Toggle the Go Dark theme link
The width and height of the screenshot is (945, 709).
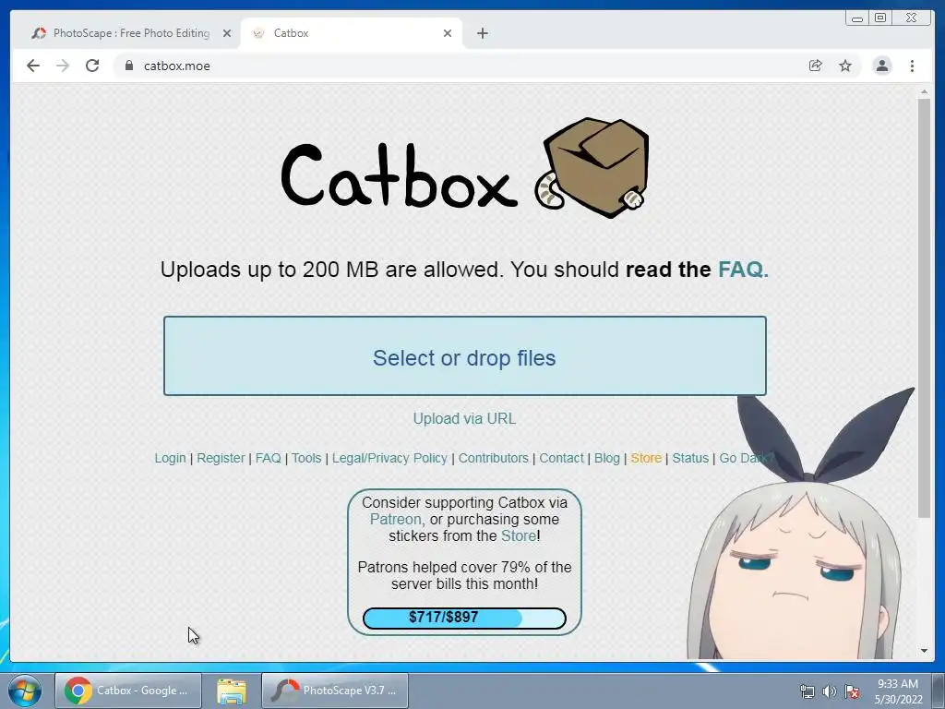pos(745,458)
